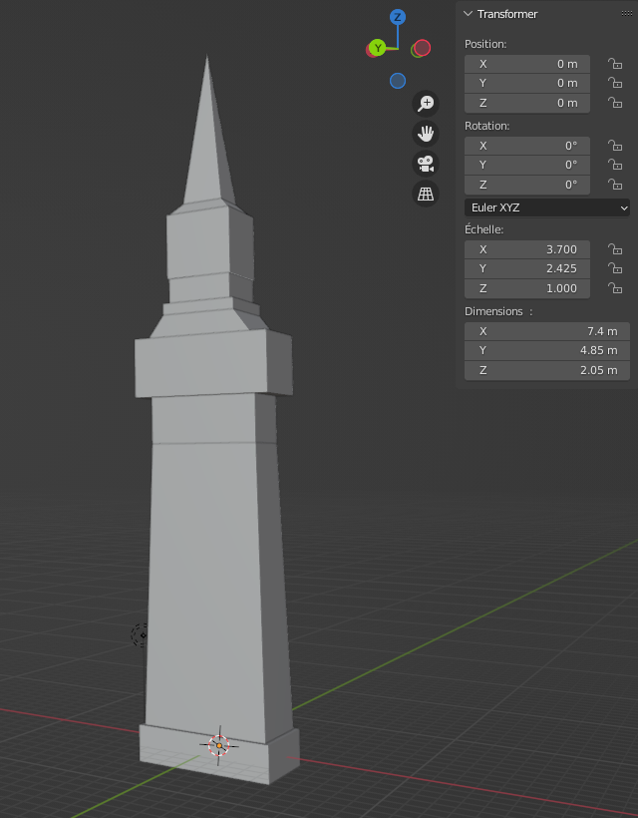The image size is (638, 818).
Task: Toggle lock for Position X
Action: [x=615, y=64]
